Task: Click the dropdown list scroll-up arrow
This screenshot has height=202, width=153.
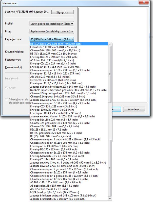Action: point(110,44)
